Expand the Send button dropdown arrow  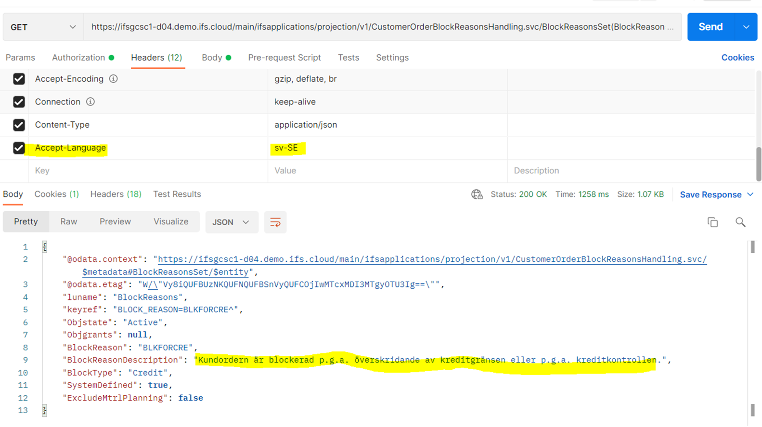(746, 27)
